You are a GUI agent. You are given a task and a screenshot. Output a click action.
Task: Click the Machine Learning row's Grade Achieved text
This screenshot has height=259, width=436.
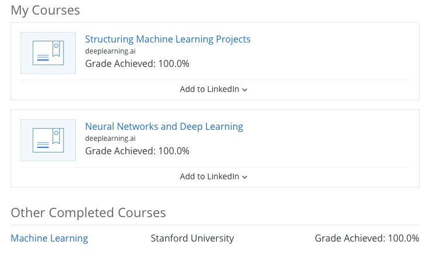point(367,238)
